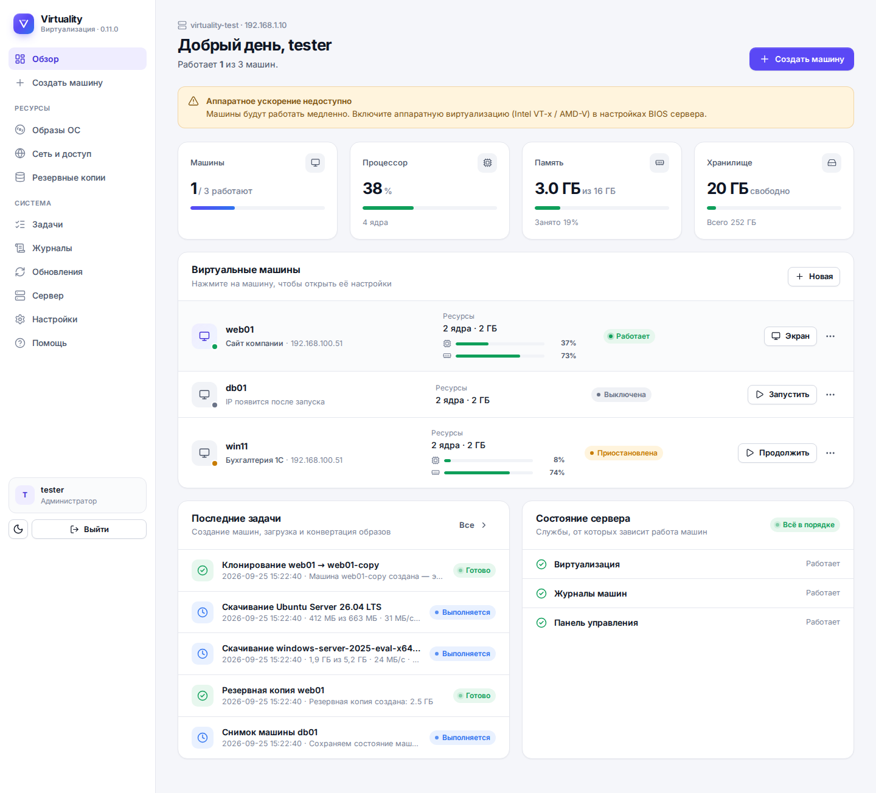Click the warning triangle icon in the banner
The width and height of the screenshot is (876, 793).
pos(193,101)
